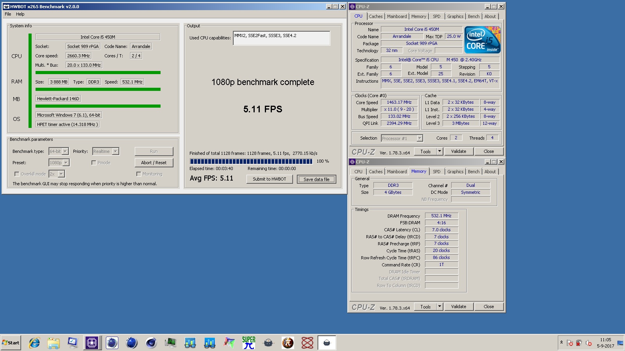
Task: Click title bar icon of top CPU-Z window
Action: pos(352,7)
